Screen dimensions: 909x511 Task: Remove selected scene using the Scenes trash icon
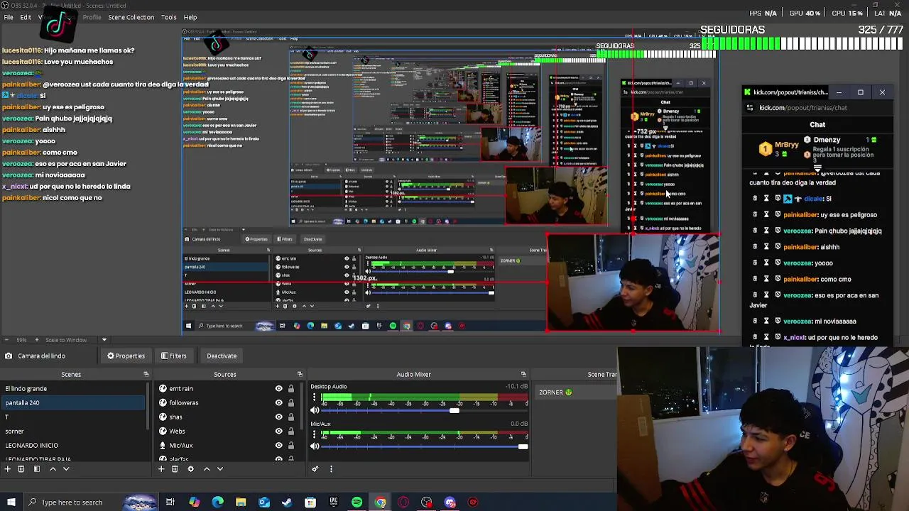tap(21, 469)
